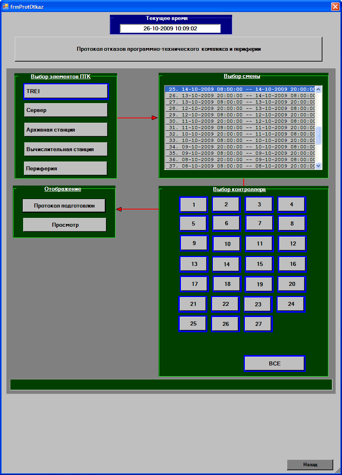The height and width of the screenshot is (475, 342).
Task: Select controller number 2
Action: 226,204
